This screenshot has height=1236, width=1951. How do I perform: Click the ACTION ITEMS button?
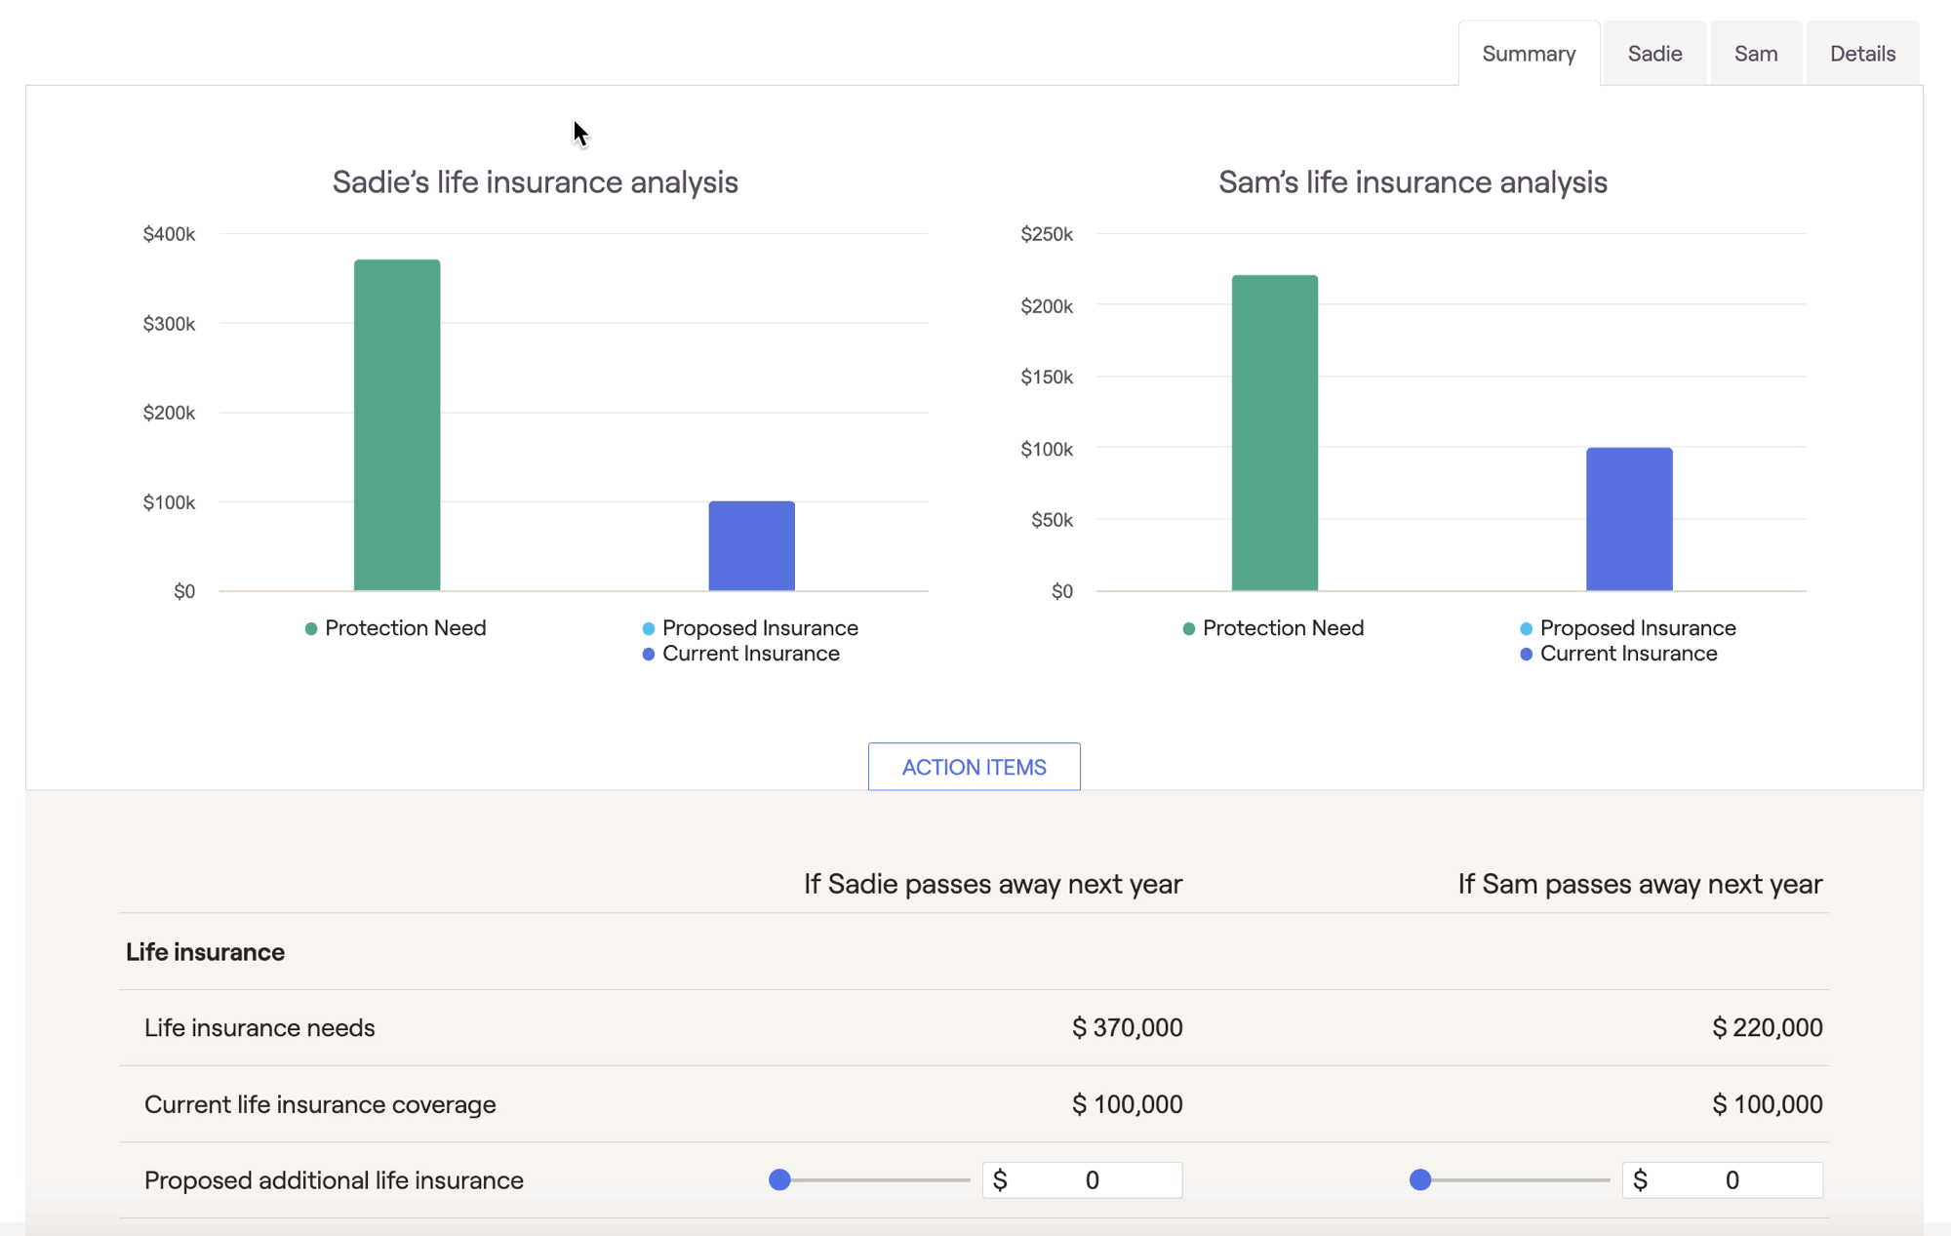point(974,767)
